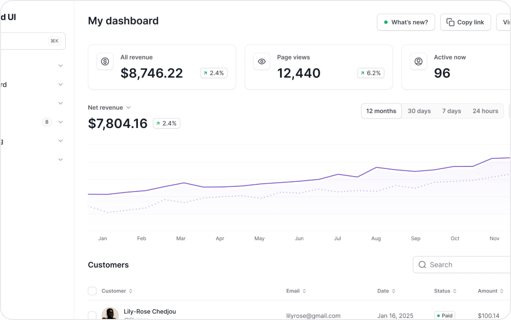Click the All revenue card title
Viewport: 511px width, 320px height.
(x=136, y=57)
